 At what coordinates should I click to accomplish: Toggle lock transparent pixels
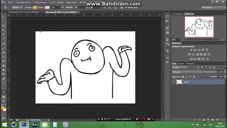pos(183,77)
